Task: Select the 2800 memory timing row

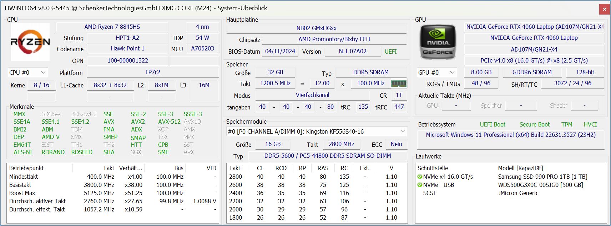Action: coord(236,177)
